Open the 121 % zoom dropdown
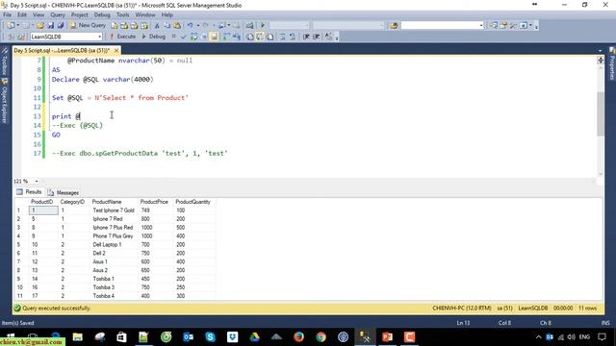Viewport: 616px width, 346px height. coord(37,182)
